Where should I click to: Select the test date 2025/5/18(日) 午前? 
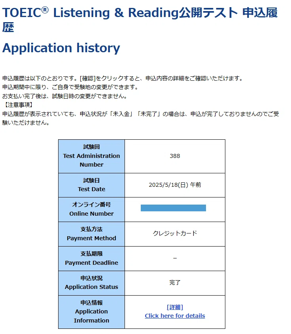[175, 185]
